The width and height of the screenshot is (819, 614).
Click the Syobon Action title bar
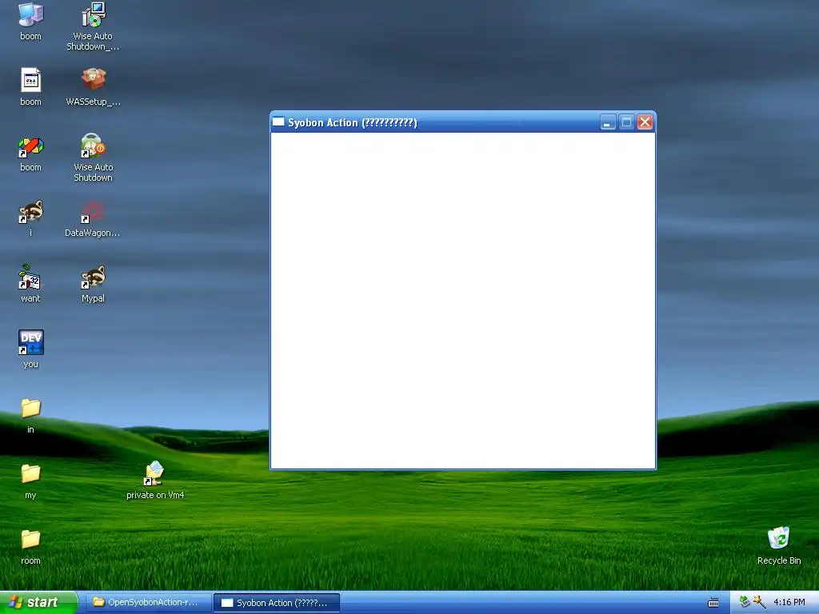pos(463,122)
